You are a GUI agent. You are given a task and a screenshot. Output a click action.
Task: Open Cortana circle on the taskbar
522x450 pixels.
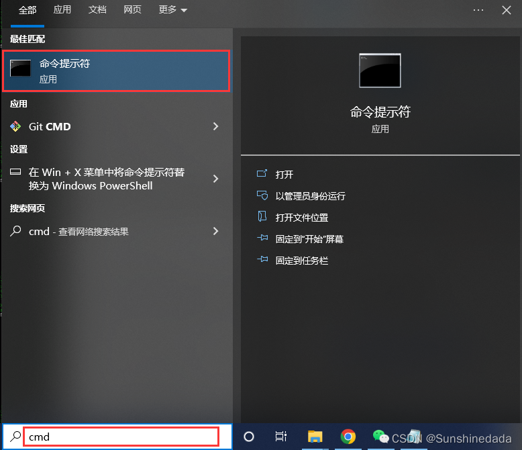tap(249, 437)
